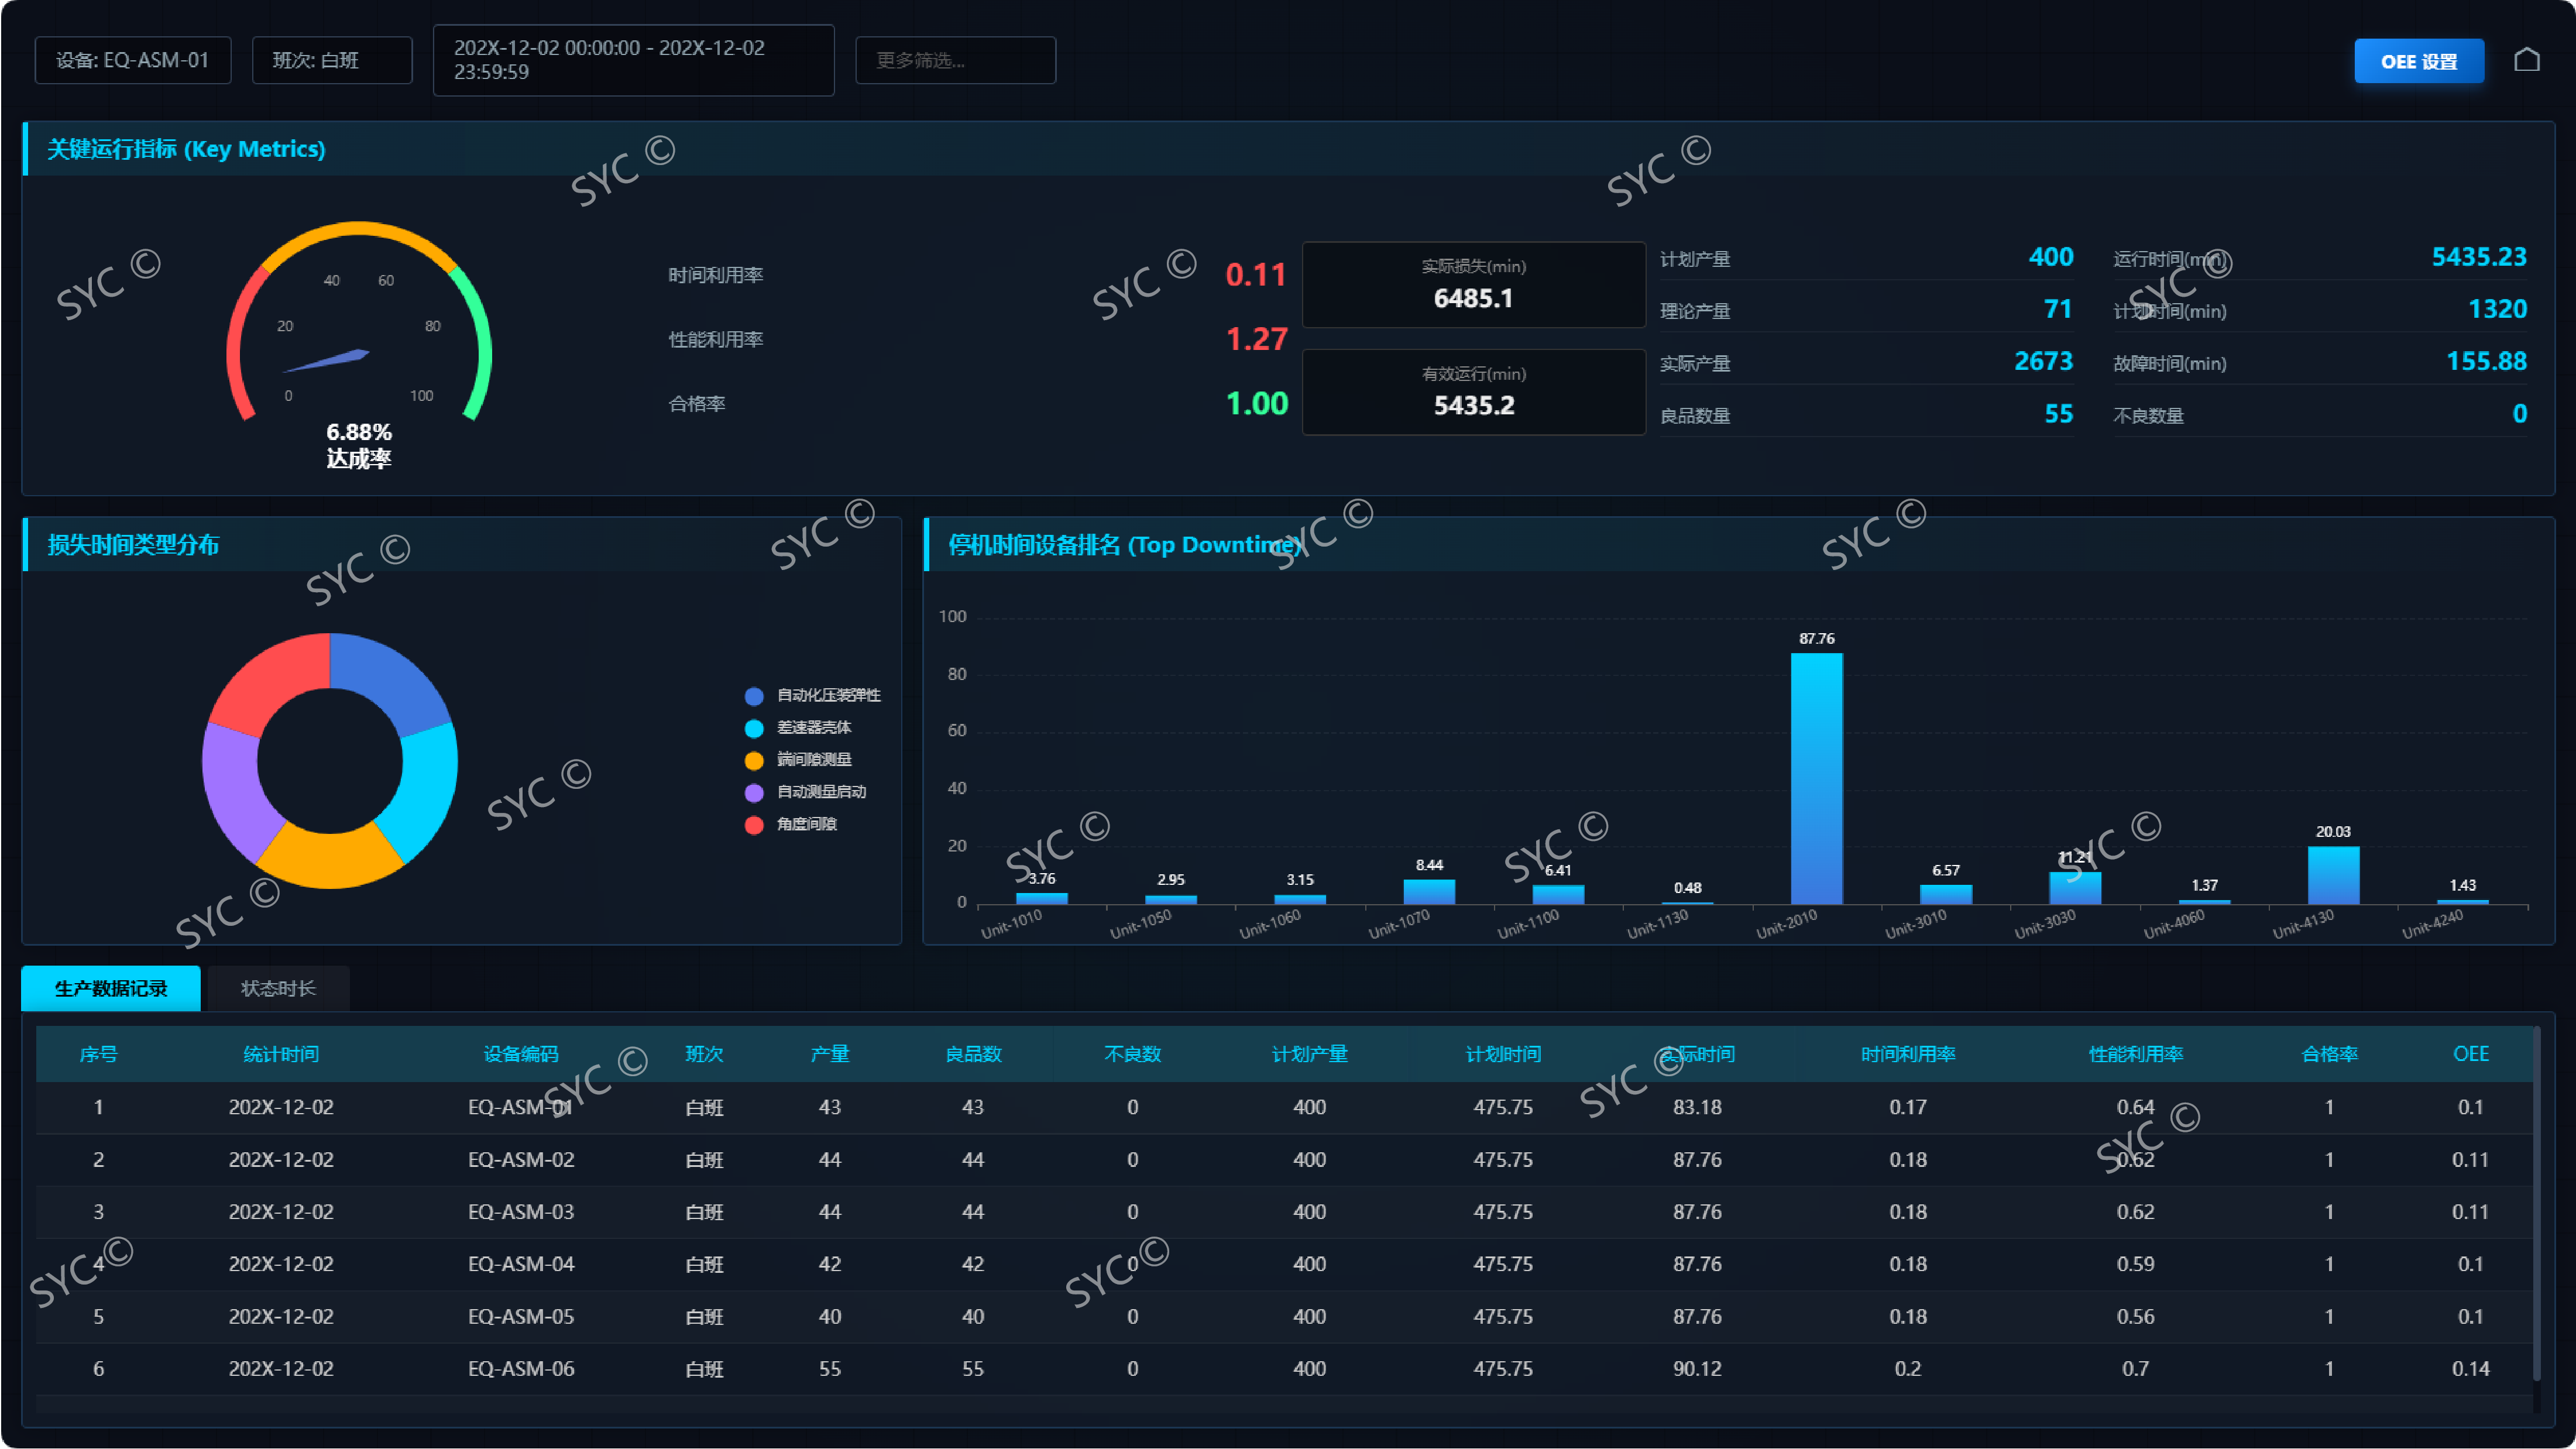Open the 班次 白班 dropdown filter
Screen dimensions: 2576x1449
point(331,60)
